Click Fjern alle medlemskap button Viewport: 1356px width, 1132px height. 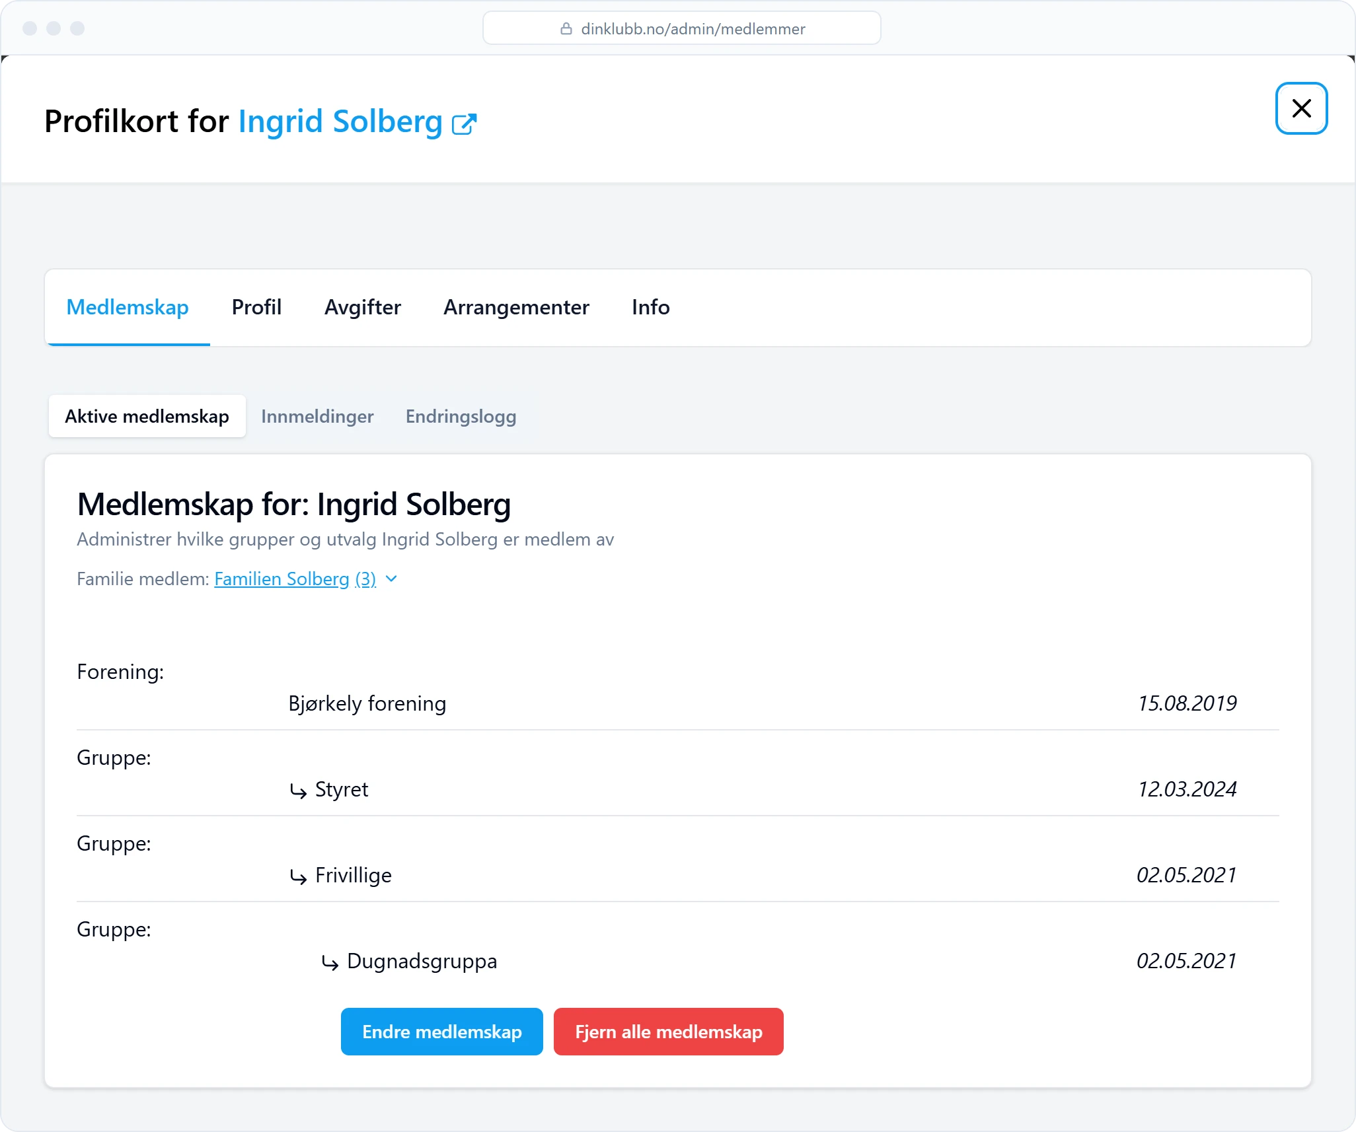(x=668, y=1032)
